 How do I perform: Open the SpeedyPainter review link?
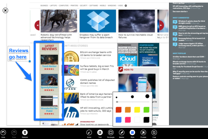click(49, 87)
